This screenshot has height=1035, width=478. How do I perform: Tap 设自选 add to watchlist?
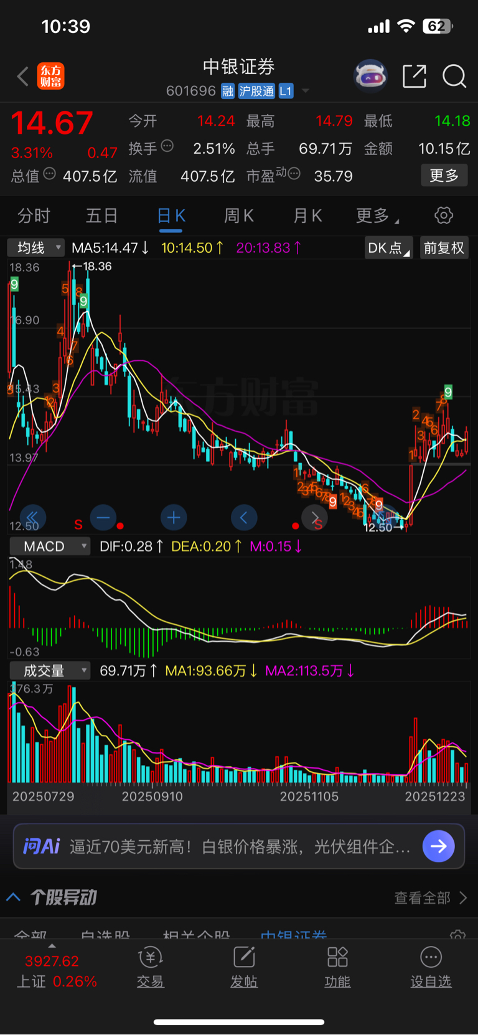tap(431, 968)
